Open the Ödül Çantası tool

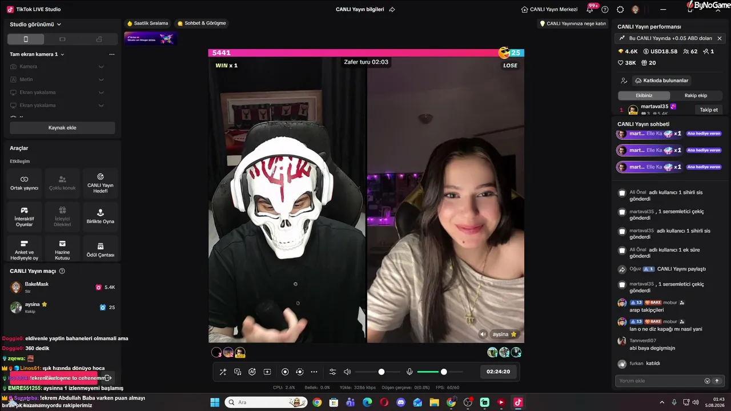101,250
